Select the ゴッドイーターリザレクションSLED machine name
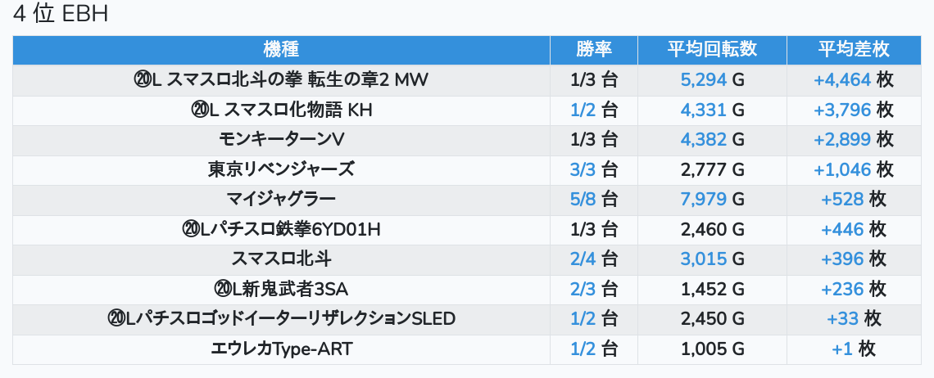The image size is (934, 378). [x=281, y=319]
